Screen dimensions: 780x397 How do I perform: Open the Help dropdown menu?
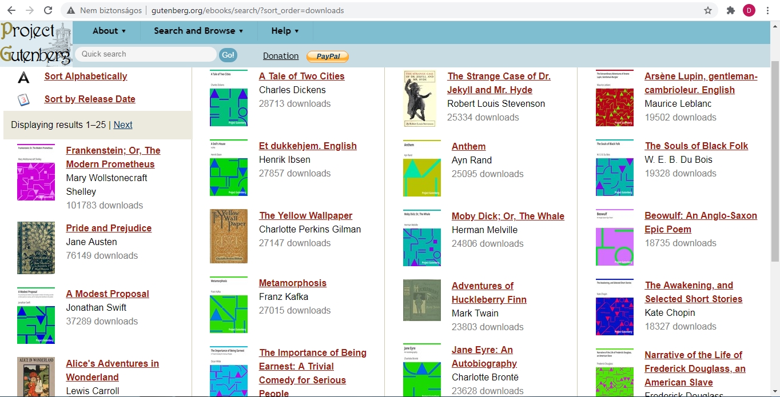285,31
